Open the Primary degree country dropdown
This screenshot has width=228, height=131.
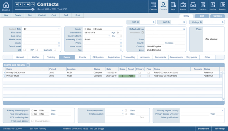coord(222,111)
